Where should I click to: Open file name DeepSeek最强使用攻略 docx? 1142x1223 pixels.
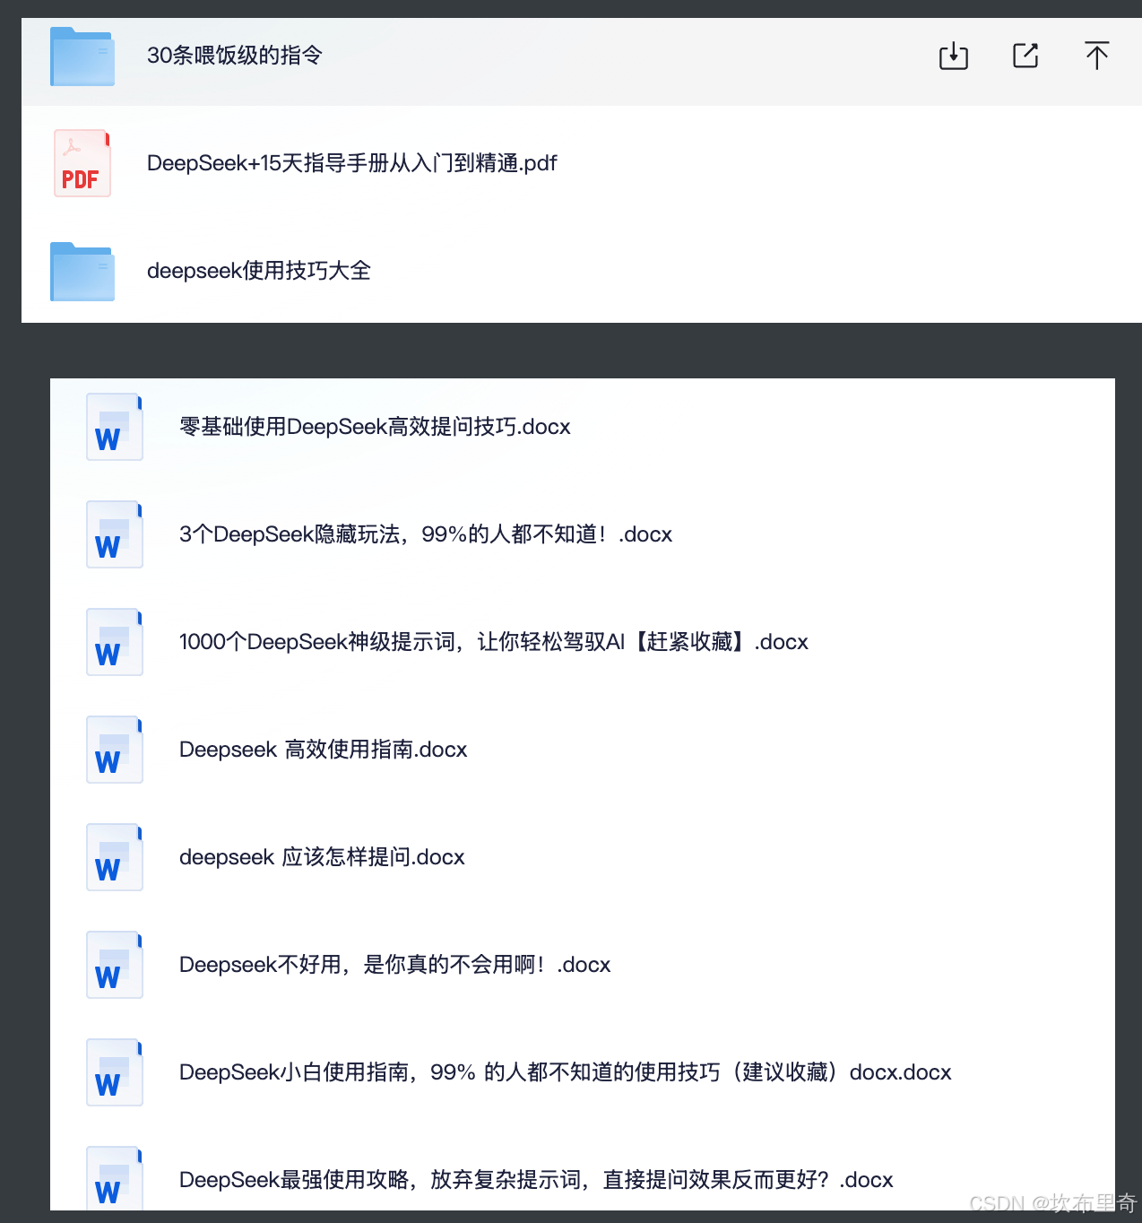536,1180
